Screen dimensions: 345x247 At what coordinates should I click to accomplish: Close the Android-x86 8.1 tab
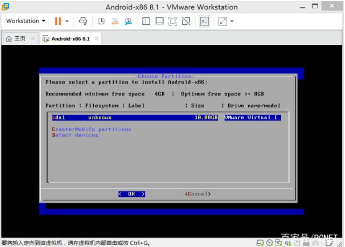pyautogui.click(x=96, y=39)
